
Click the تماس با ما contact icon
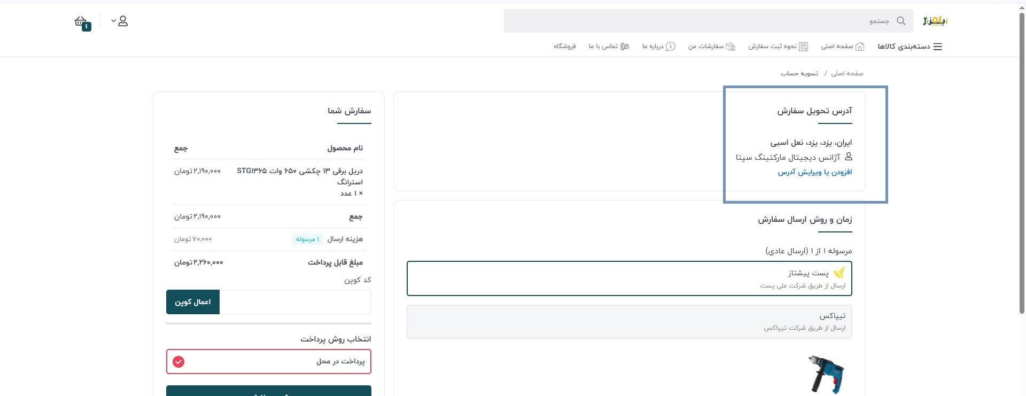pyautogui.click(x=624, y=46)
